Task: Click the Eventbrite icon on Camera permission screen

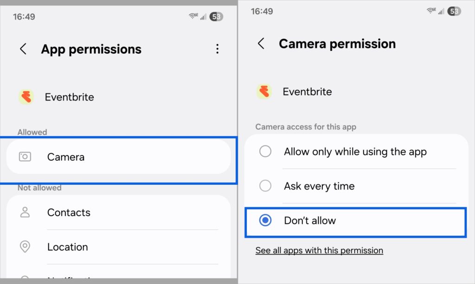Action: [264, 92]
